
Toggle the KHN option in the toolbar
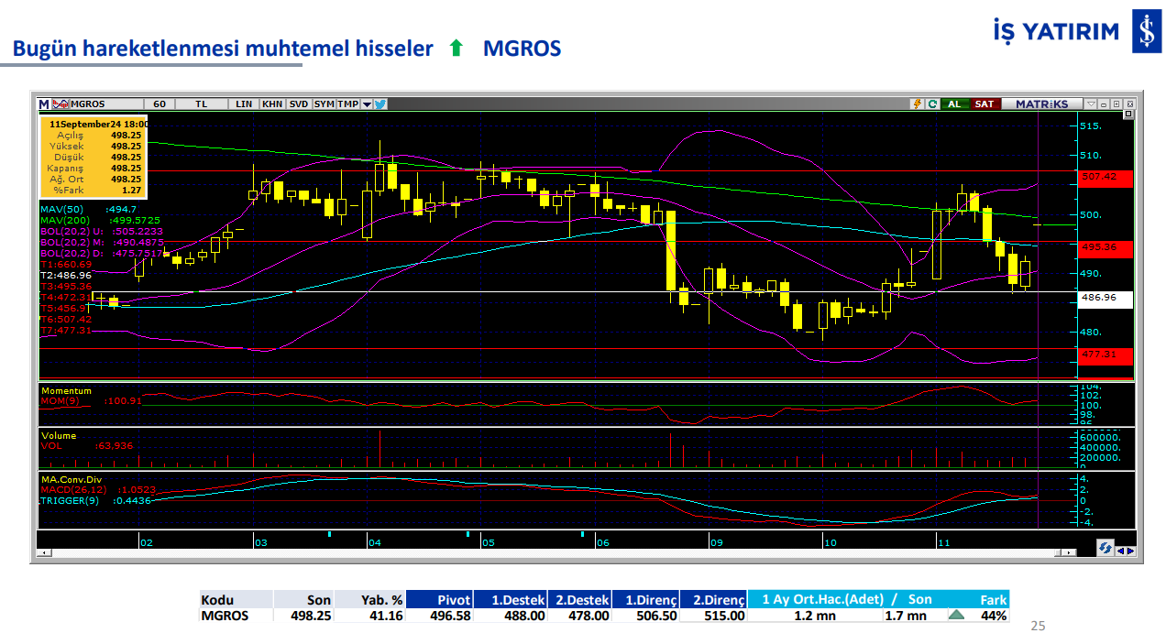pos(272,104)
